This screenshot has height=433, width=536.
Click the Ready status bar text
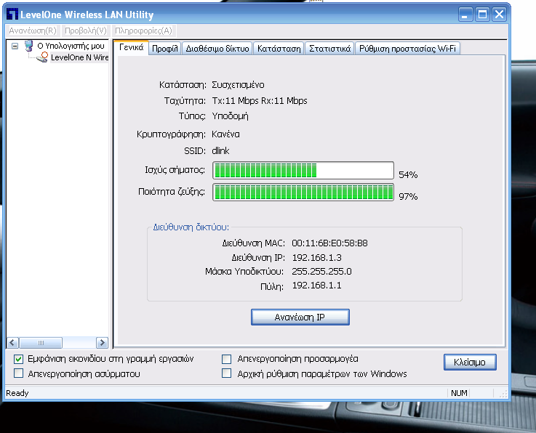(17, 393)
